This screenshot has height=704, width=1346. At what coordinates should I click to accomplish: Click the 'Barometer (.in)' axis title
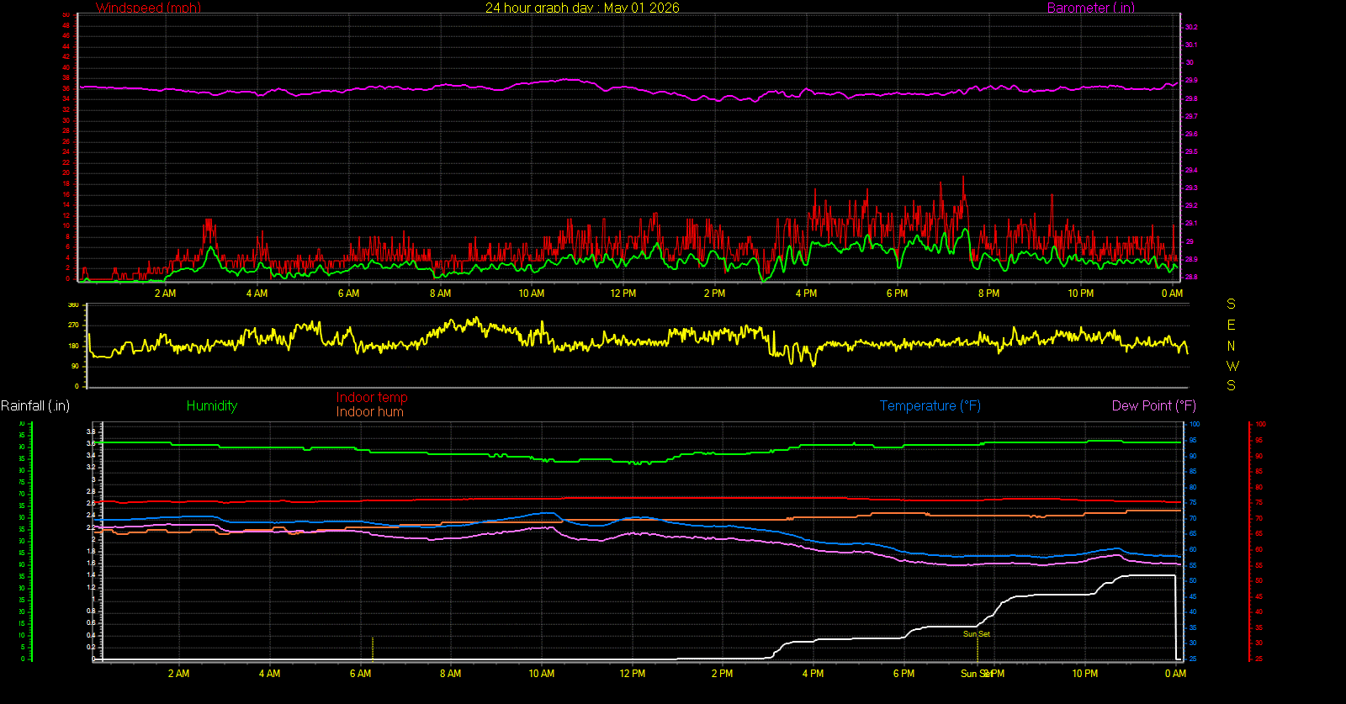(x=1090, y=8)
